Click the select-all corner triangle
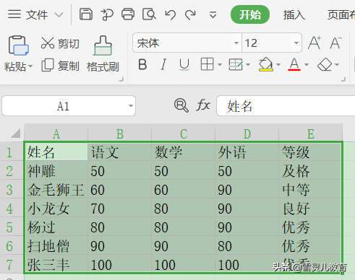This screenshot has width=355, height=280. coord(16,133)
